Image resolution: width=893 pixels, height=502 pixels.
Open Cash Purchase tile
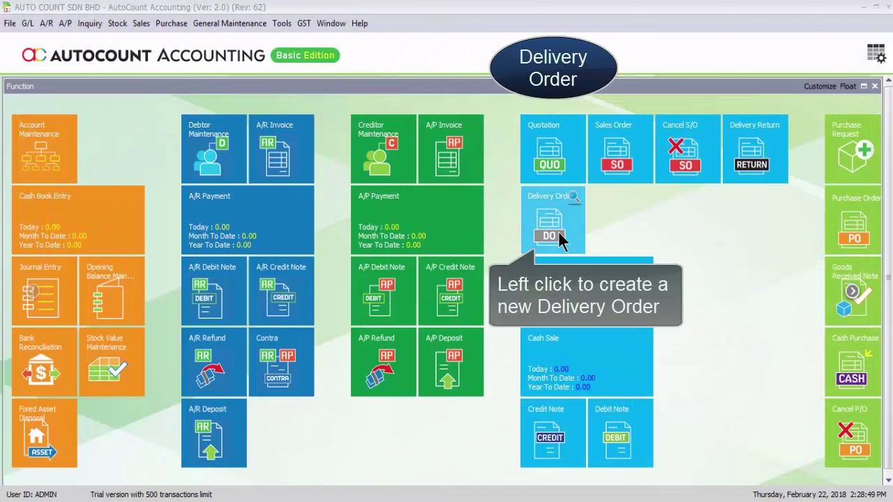pyautogui.click(x=853, y=362)
